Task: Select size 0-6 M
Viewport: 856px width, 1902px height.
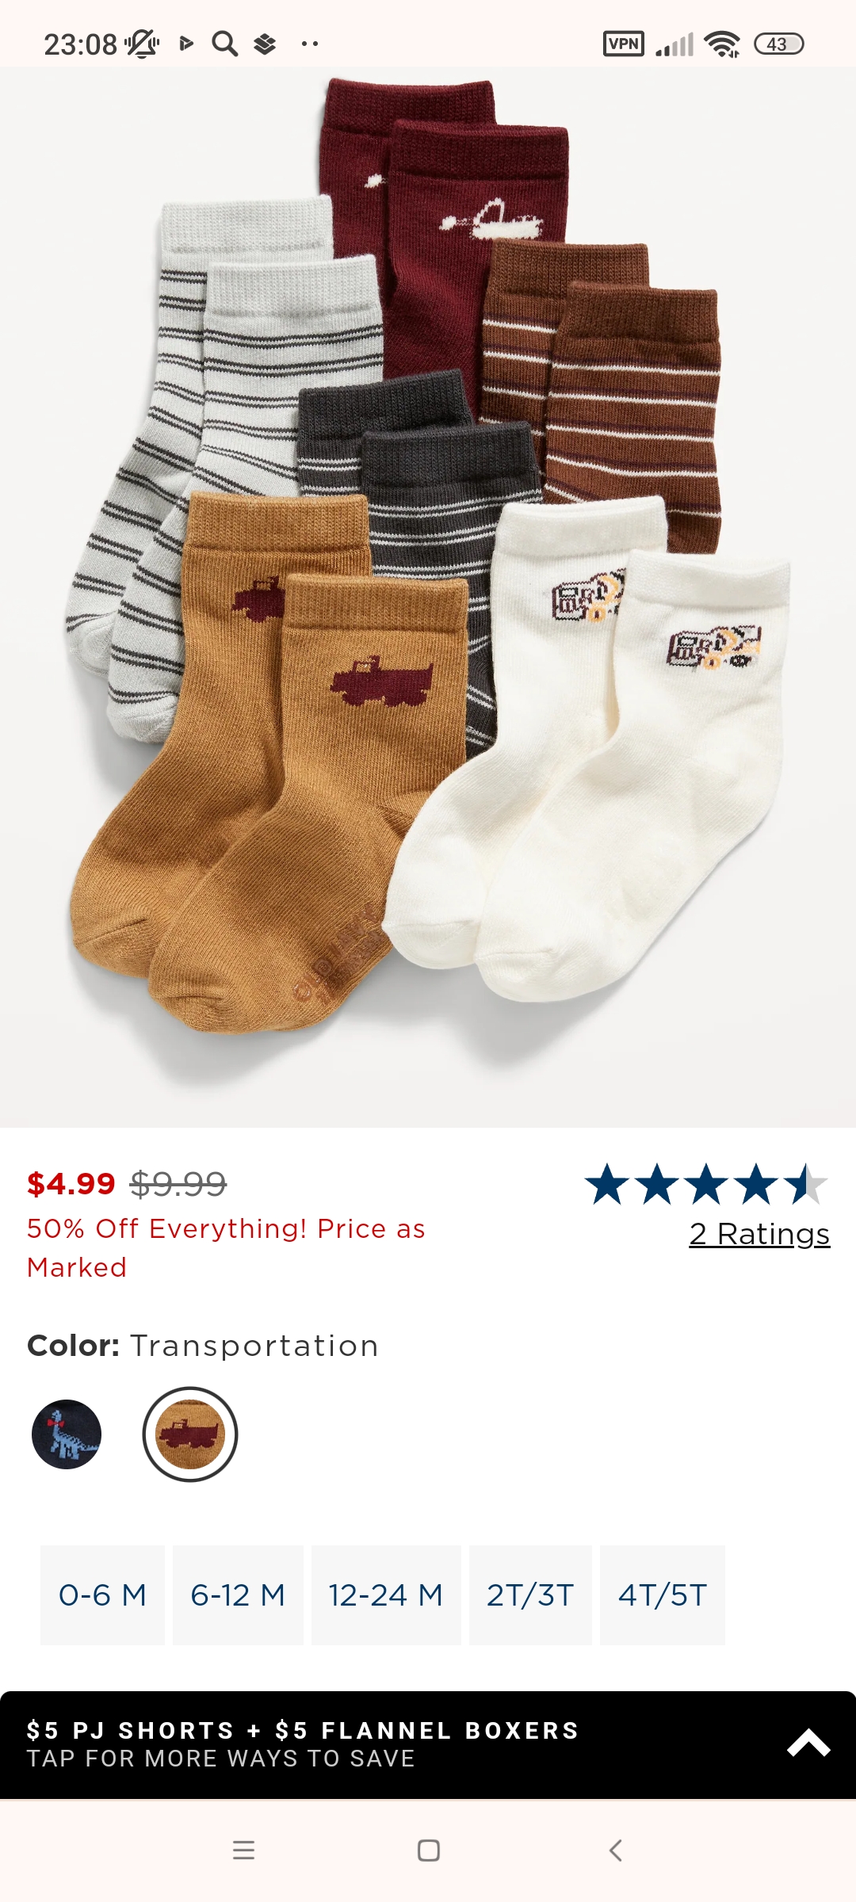Action: point(103,1595)
